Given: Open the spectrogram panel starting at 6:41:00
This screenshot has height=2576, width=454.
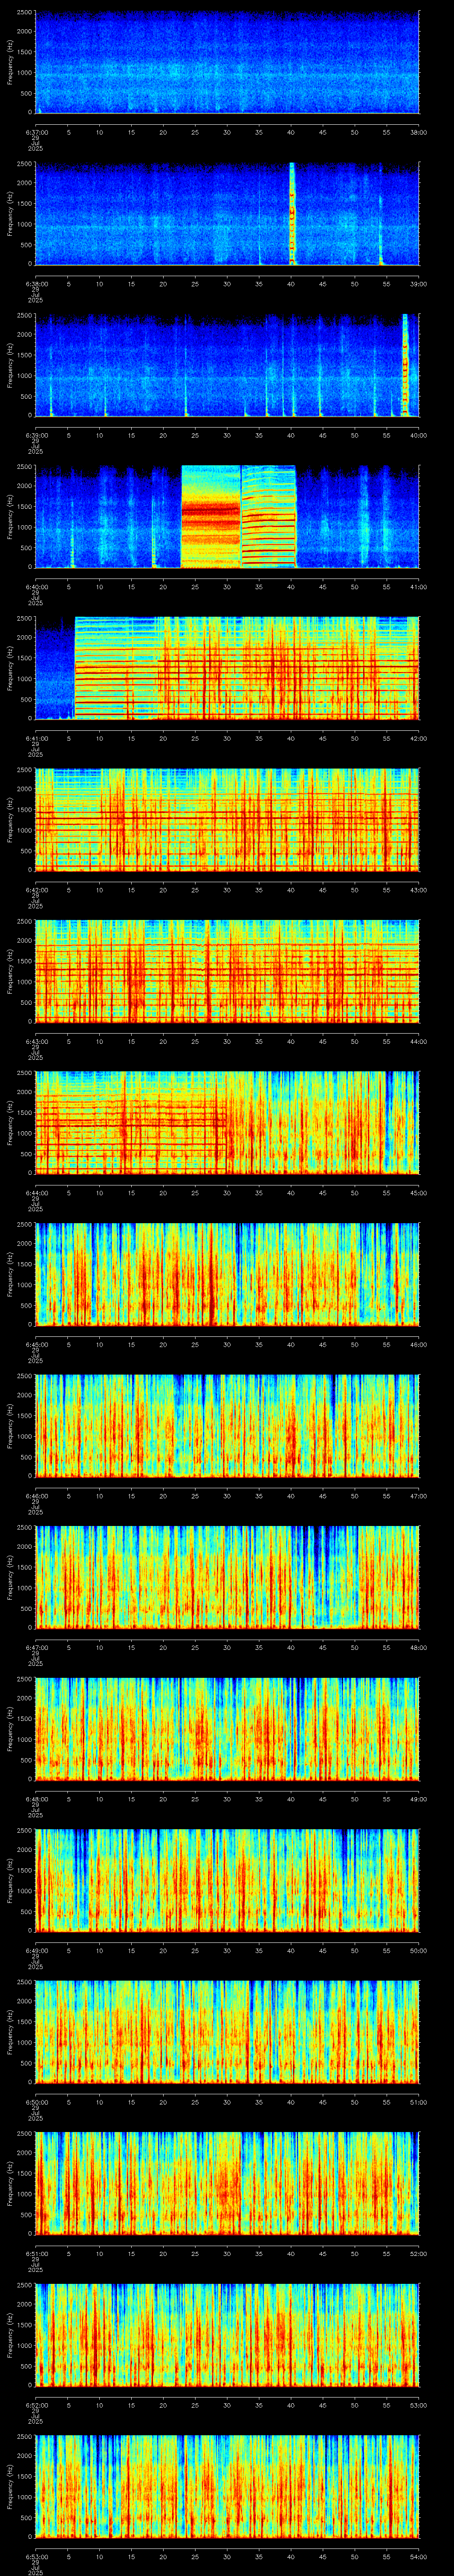Looking at the screenshot, I should (x=227, y=668).
